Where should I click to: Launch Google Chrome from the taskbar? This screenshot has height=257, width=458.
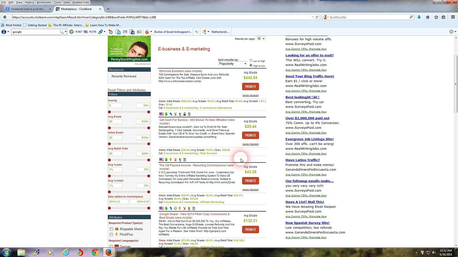[95, 252]
